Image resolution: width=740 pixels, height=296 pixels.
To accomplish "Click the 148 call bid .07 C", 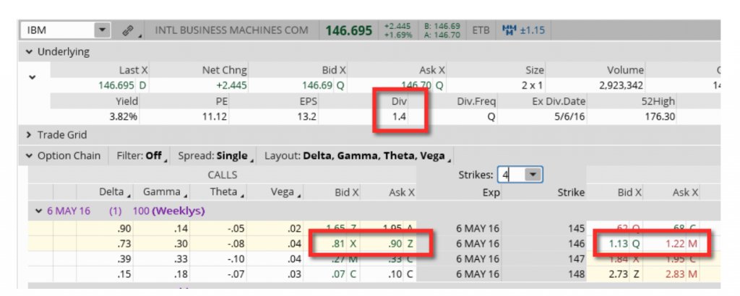I will pos(345,274).
